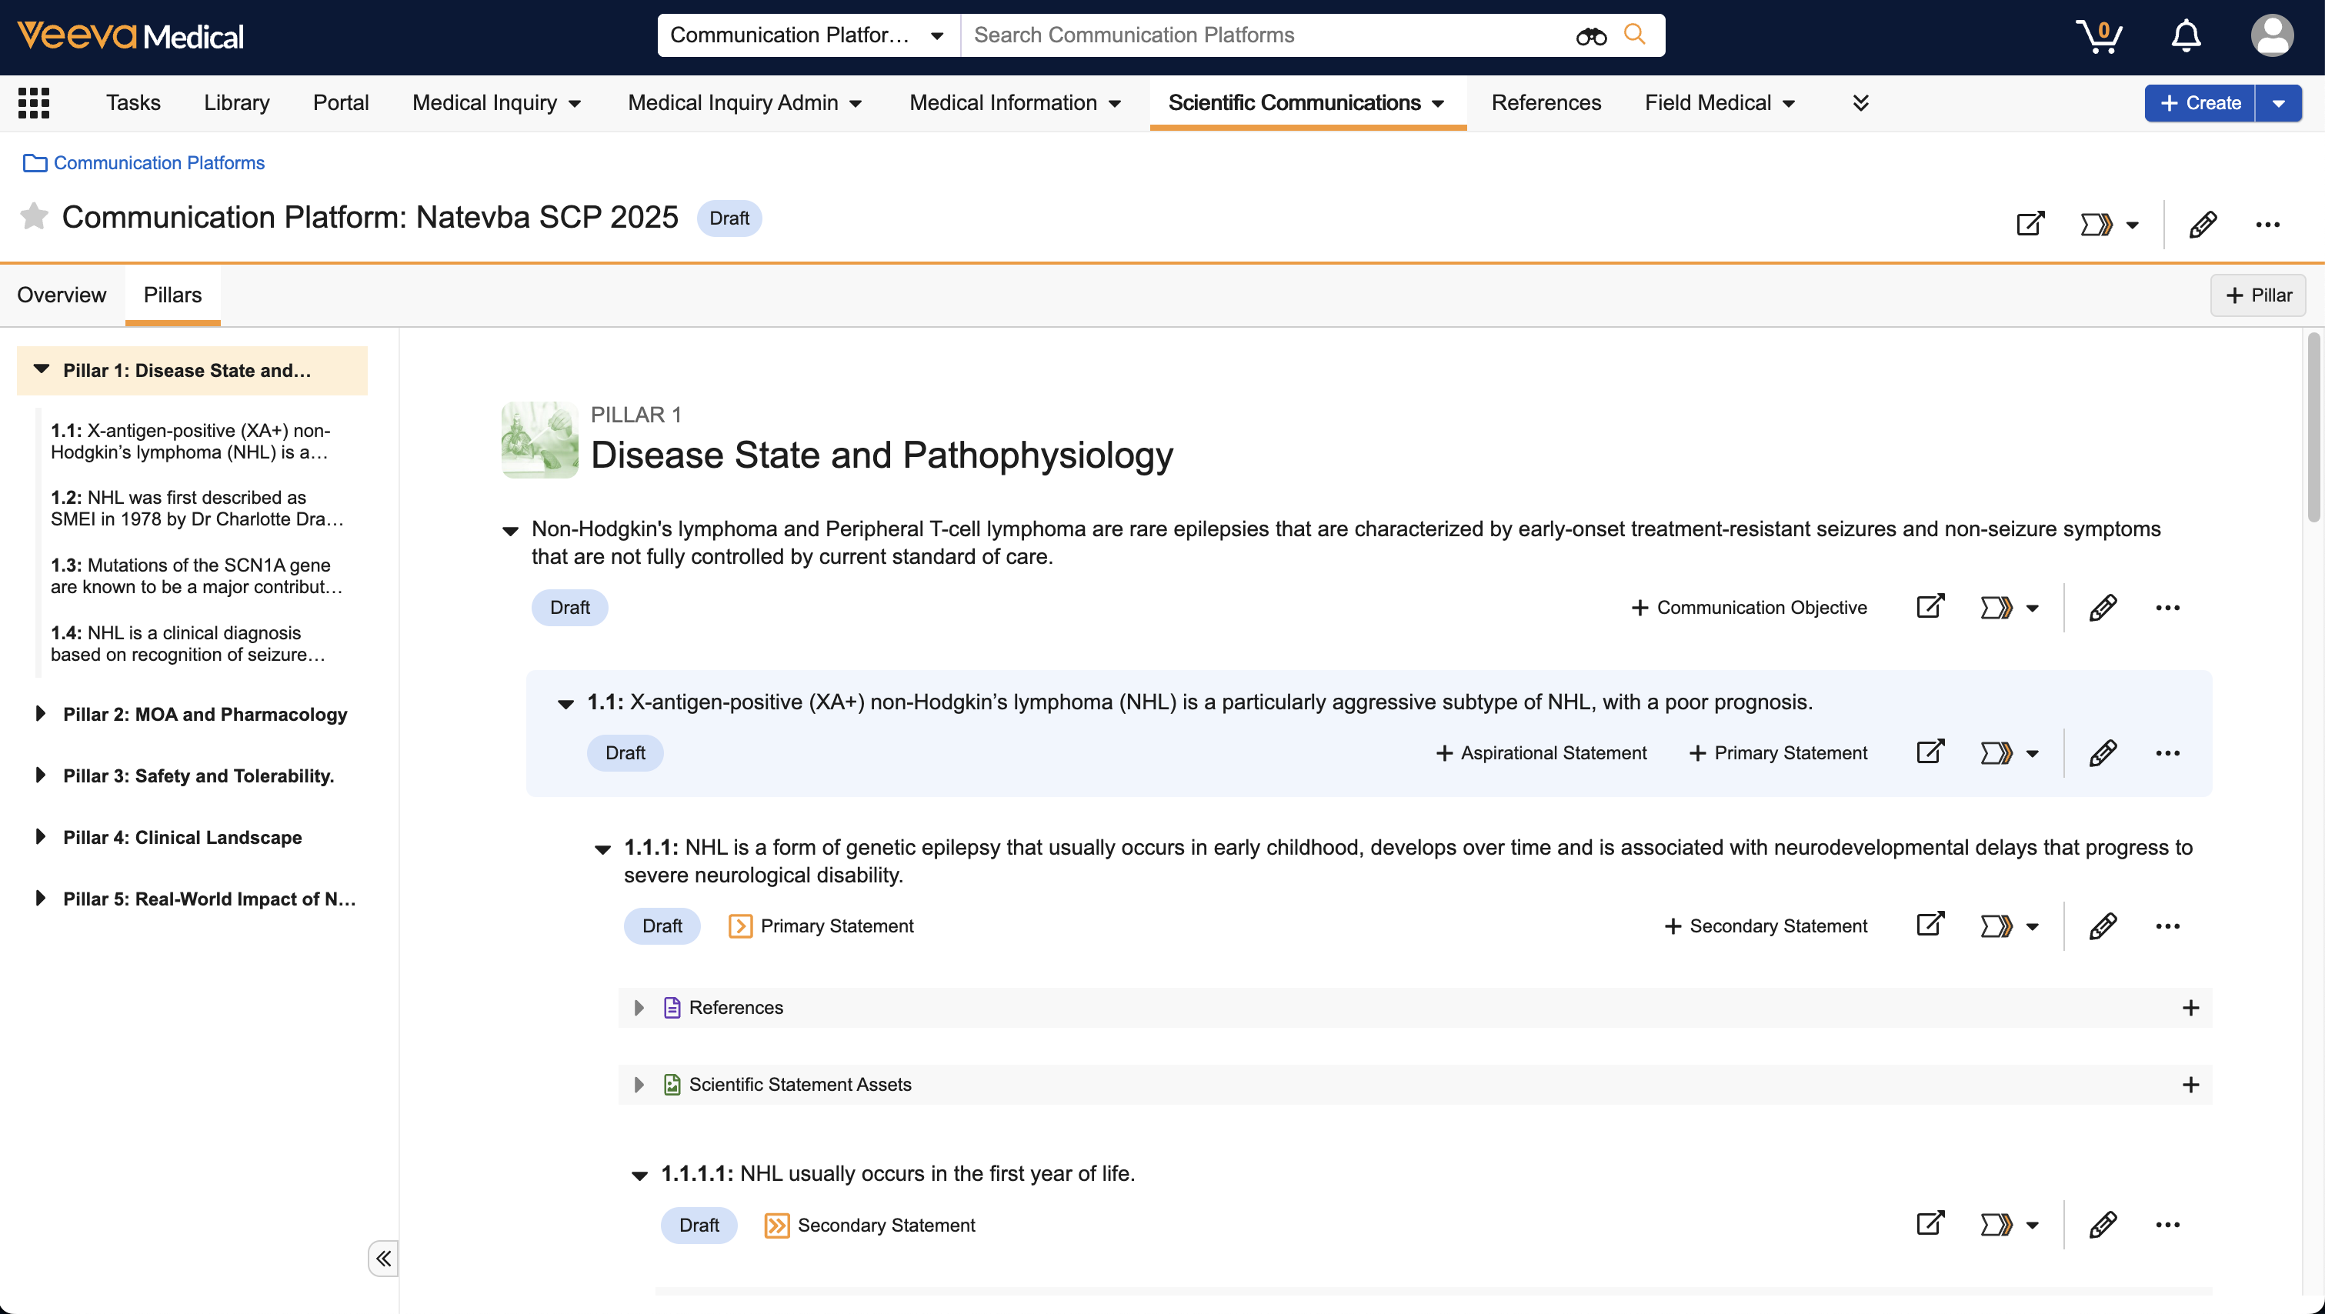Favorite this platform with the star
This screenshot has width=2325, height=1314.
(33, 217)
